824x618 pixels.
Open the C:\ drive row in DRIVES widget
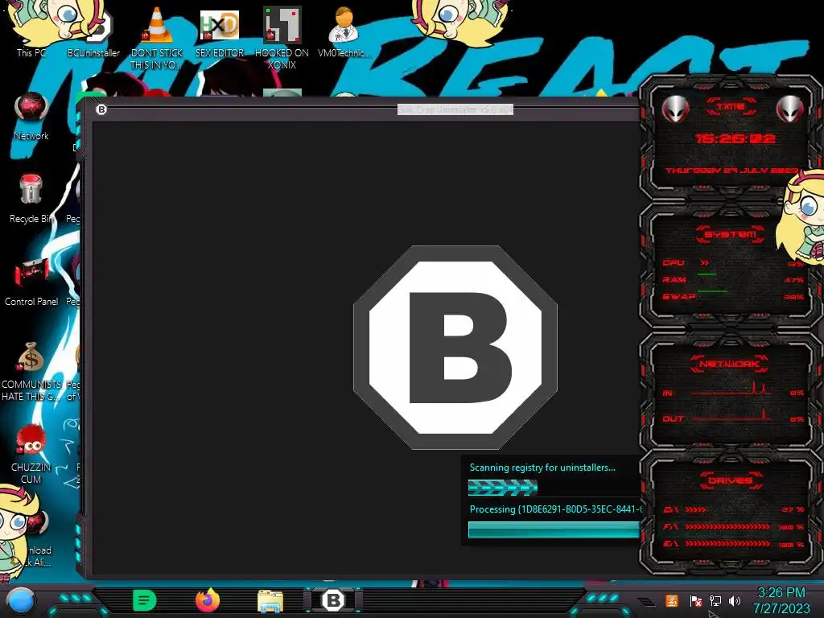tap(733, 509)
